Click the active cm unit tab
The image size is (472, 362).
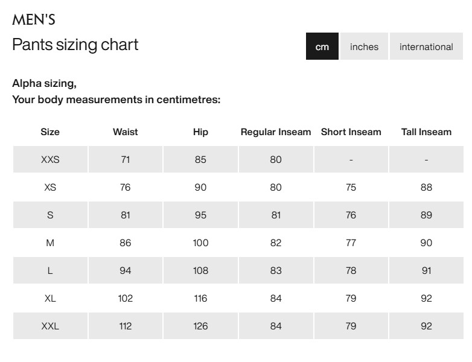click(322, 46)
